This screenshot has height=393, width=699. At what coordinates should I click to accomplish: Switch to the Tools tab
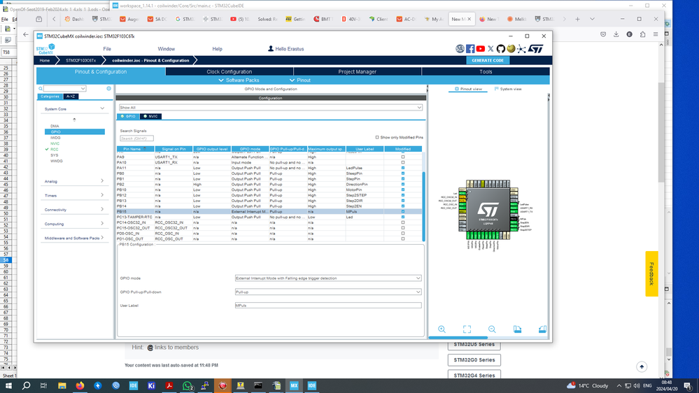[x=486, y=72]
